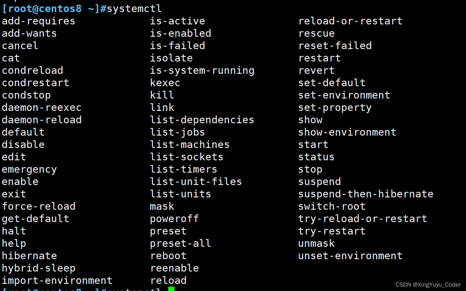Click the 'poweroff' subcommand text
Screen dimensions: 466x291
click(174, 219)
